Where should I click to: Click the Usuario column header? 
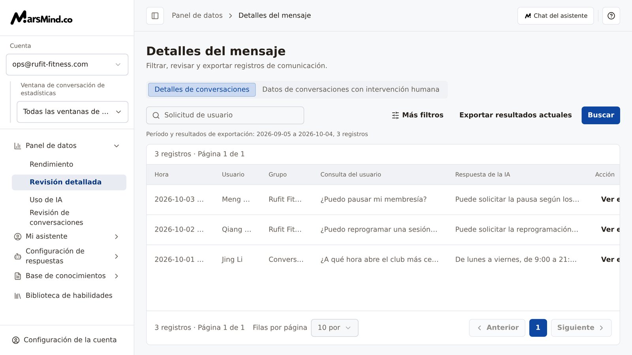tap(233, 174)
